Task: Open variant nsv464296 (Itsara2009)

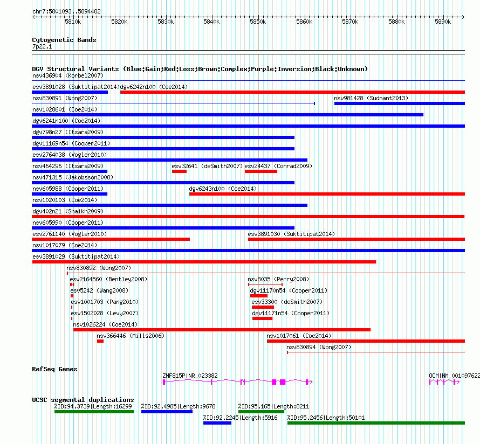Action: pyautogui.click(x=68, y=166)
